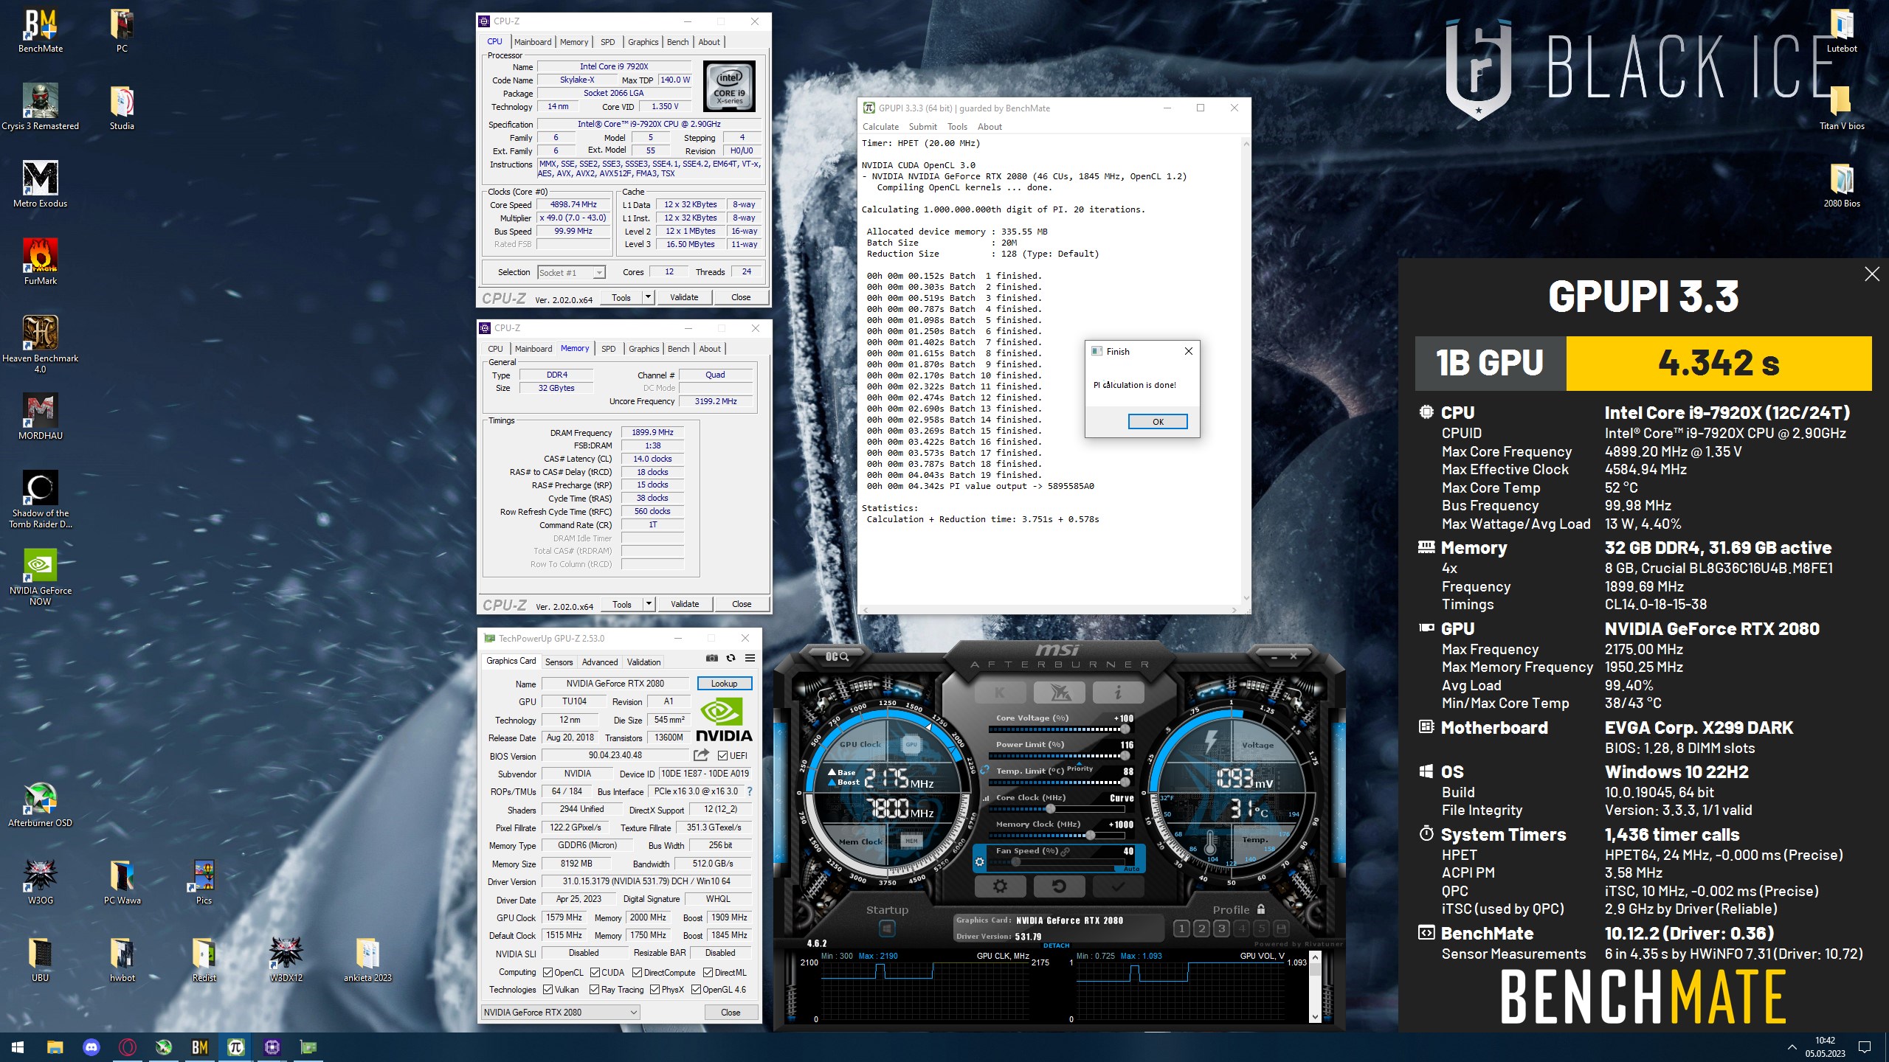Adjust the Memory Clock slider in Afterburner
This screenshot has height=1062, width=1889.
click(x=1057, y=836)
